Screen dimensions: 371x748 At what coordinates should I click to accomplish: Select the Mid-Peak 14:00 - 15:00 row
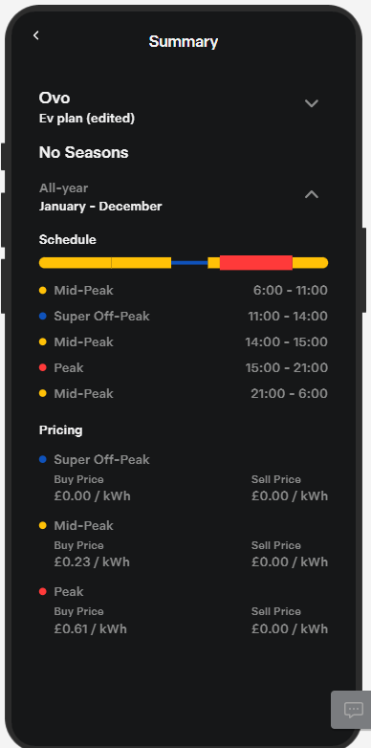184,341
